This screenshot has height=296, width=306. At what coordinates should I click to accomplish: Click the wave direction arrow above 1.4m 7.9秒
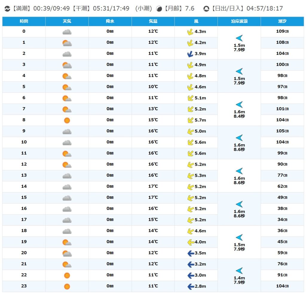[x=239, y=271]
